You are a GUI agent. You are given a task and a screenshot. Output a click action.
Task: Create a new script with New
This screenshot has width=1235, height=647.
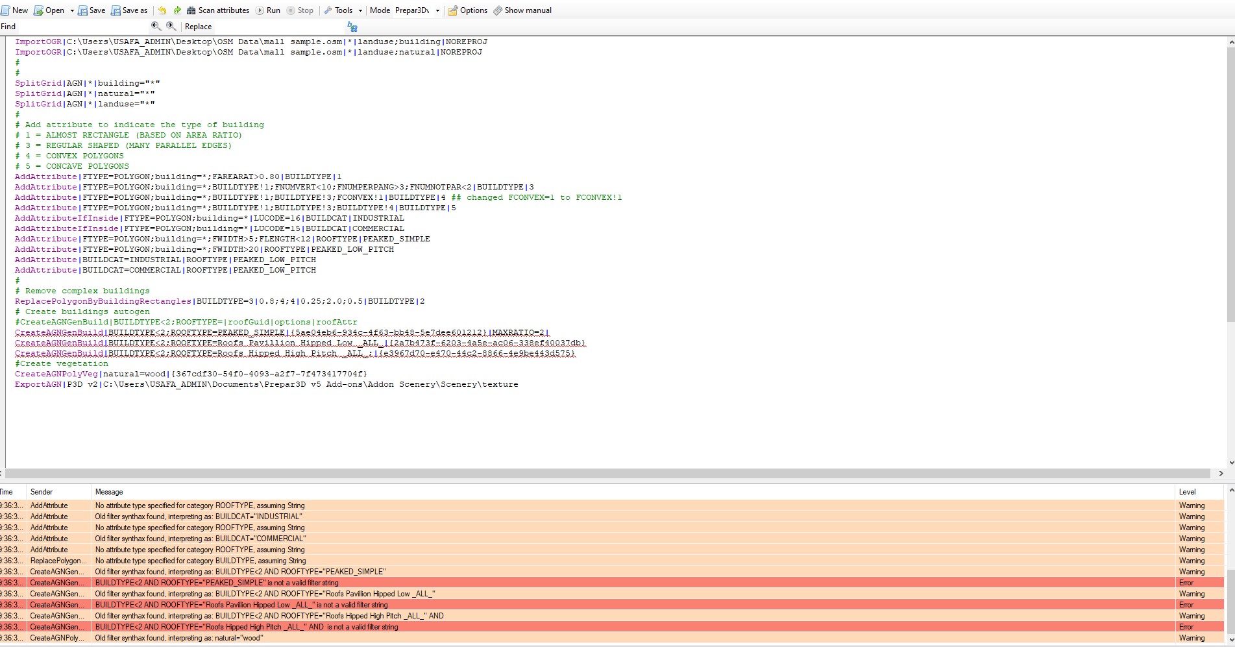(x=14, y=10)
